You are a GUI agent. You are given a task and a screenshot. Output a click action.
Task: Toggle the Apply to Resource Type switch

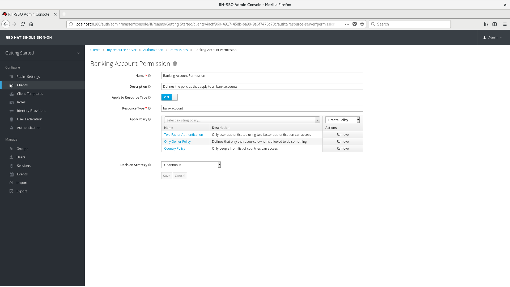tap(169, 97)
